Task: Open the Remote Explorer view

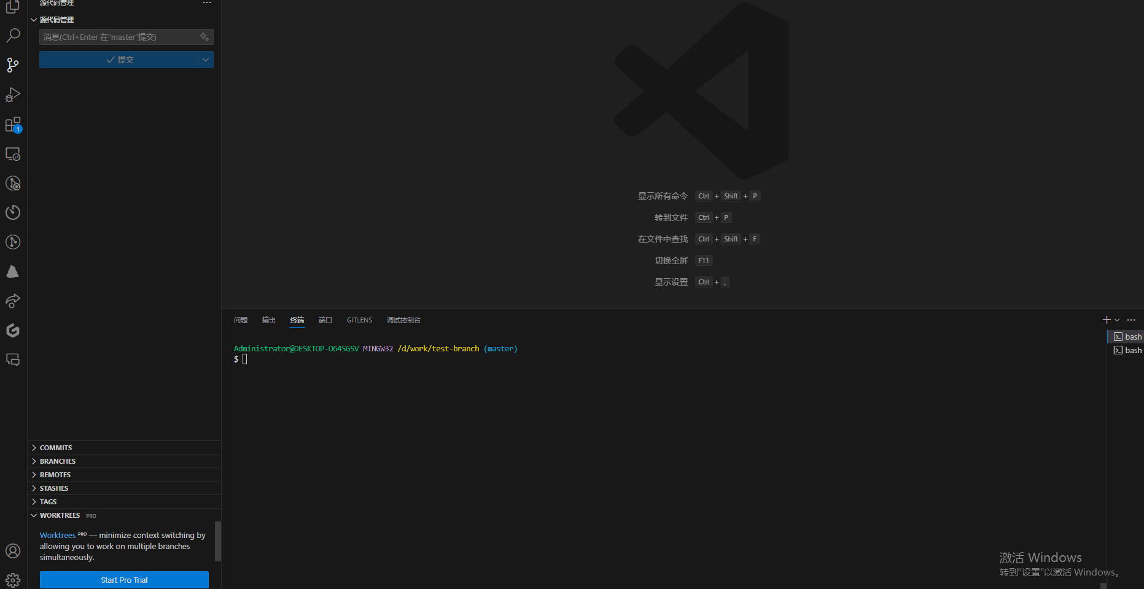Action: [x=13, y=154]
